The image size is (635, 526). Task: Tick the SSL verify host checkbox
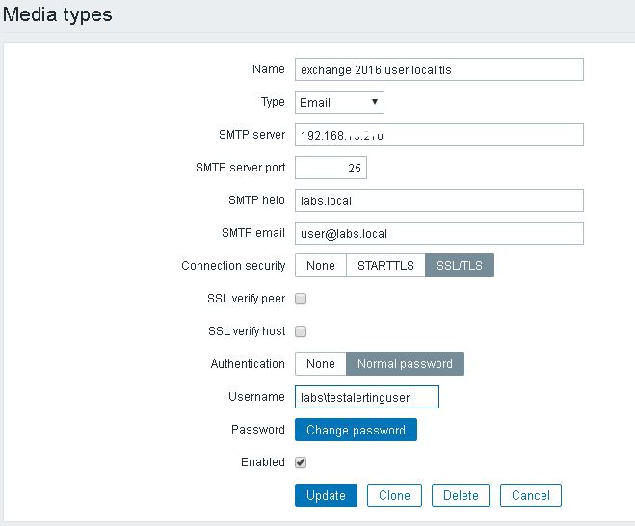[301, 331]
